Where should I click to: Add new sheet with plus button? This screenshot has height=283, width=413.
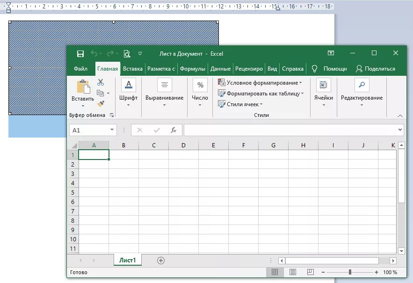[161, 261]
